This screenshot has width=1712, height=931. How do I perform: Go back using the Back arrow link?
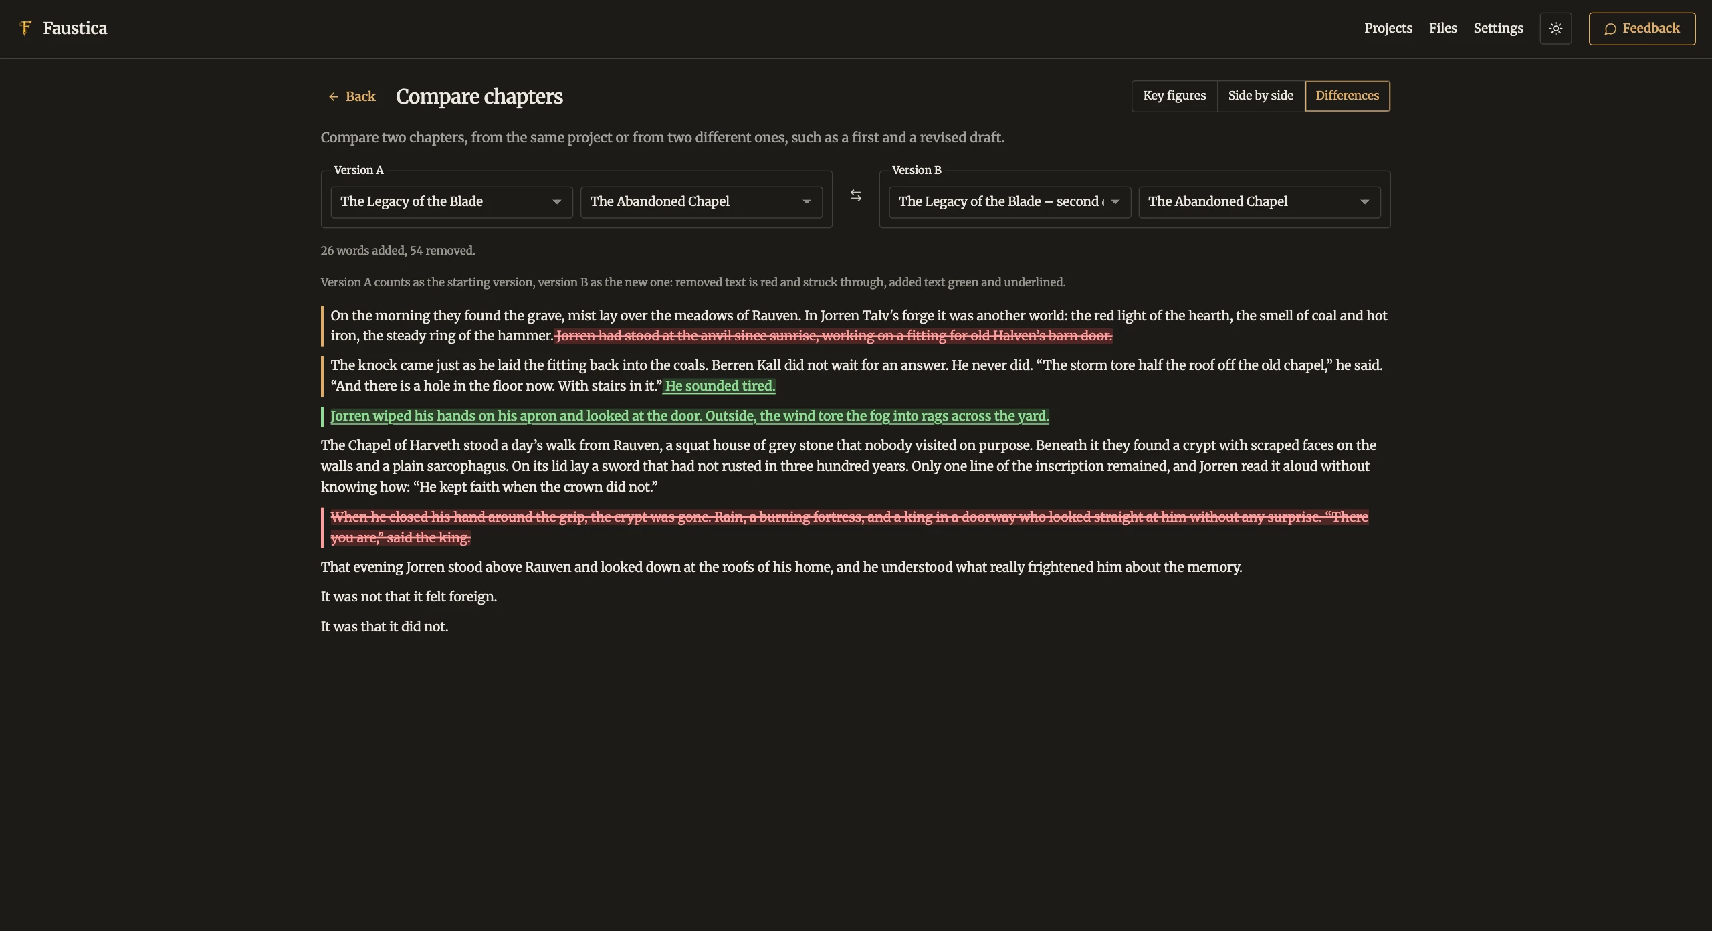(352, 96)
